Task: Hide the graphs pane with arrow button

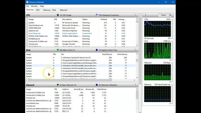Action: click(x=145, y=15)
